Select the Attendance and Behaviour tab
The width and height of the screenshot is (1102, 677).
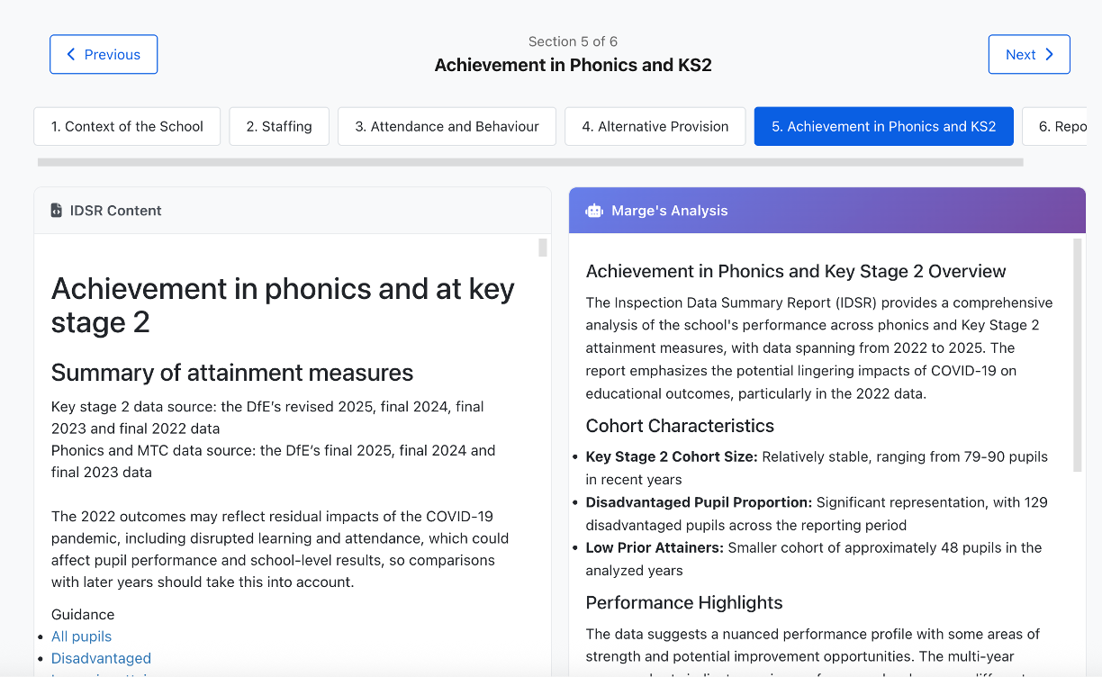[447, 127]
